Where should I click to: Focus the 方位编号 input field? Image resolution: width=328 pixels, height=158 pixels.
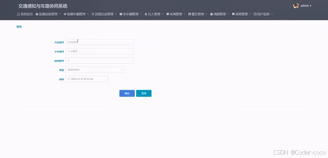[100, 42]
